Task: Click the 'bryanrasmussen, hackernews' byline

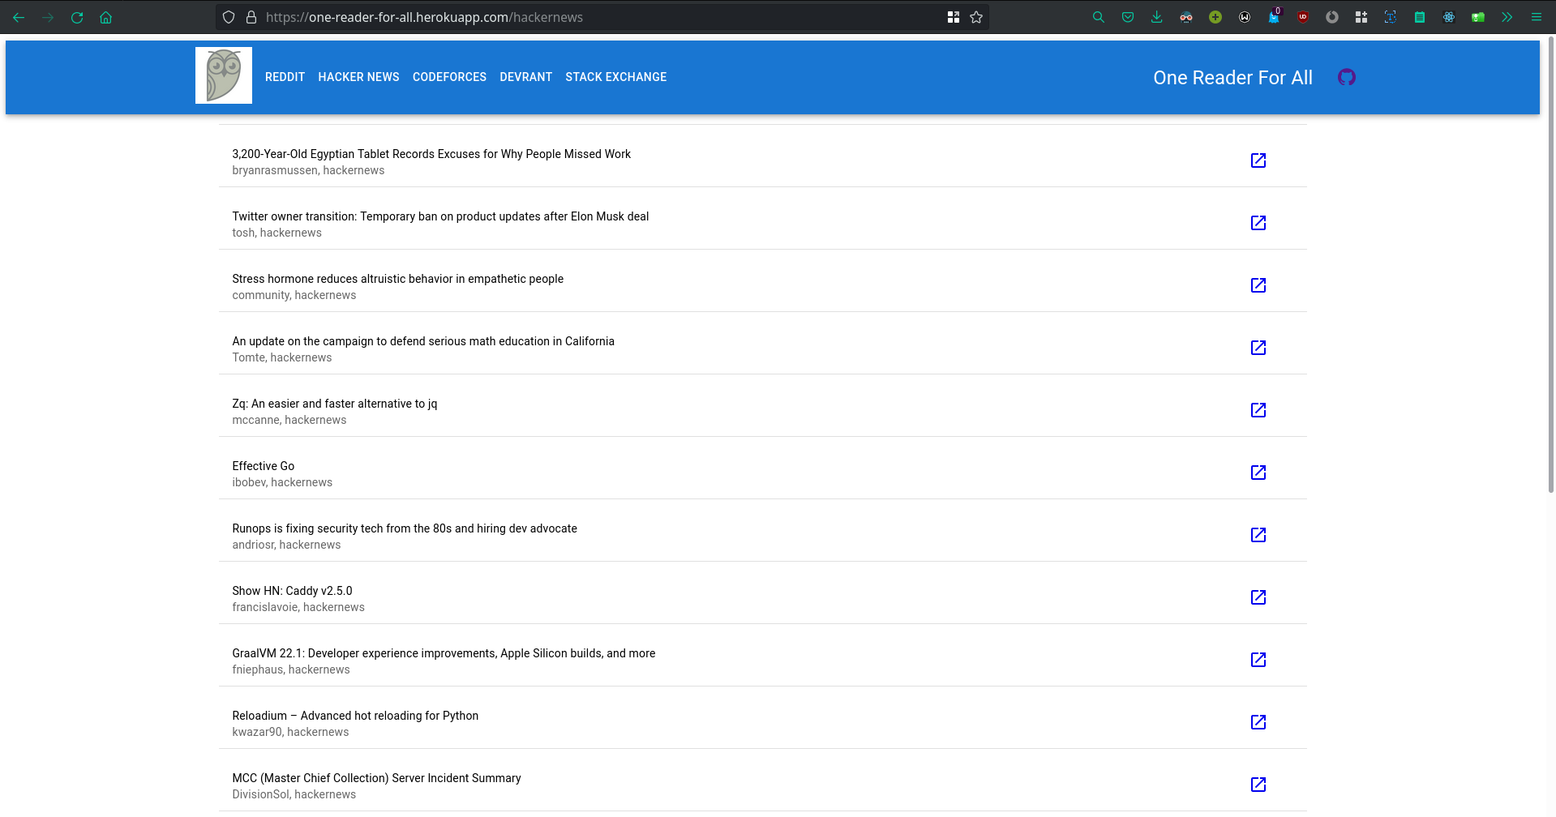Action: (308, 170)
